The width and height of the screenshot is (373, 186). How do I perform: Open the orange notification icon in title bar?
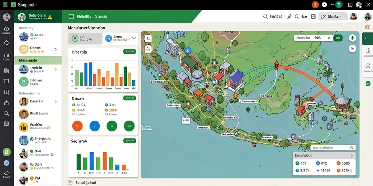coord(315,5)
